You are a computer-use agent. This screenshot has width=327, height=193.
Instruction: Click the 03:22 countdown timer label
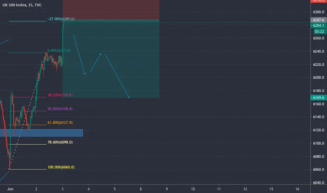click(x=319, y=32)
